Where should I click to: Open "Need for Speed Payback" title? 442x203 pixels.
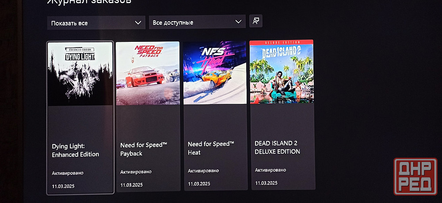pyautogui.click(x=141, y=149)
